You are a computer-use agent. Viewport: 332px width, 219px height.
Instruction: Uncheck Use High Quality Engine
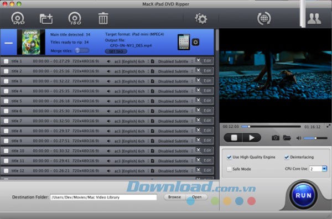point(229,157)
